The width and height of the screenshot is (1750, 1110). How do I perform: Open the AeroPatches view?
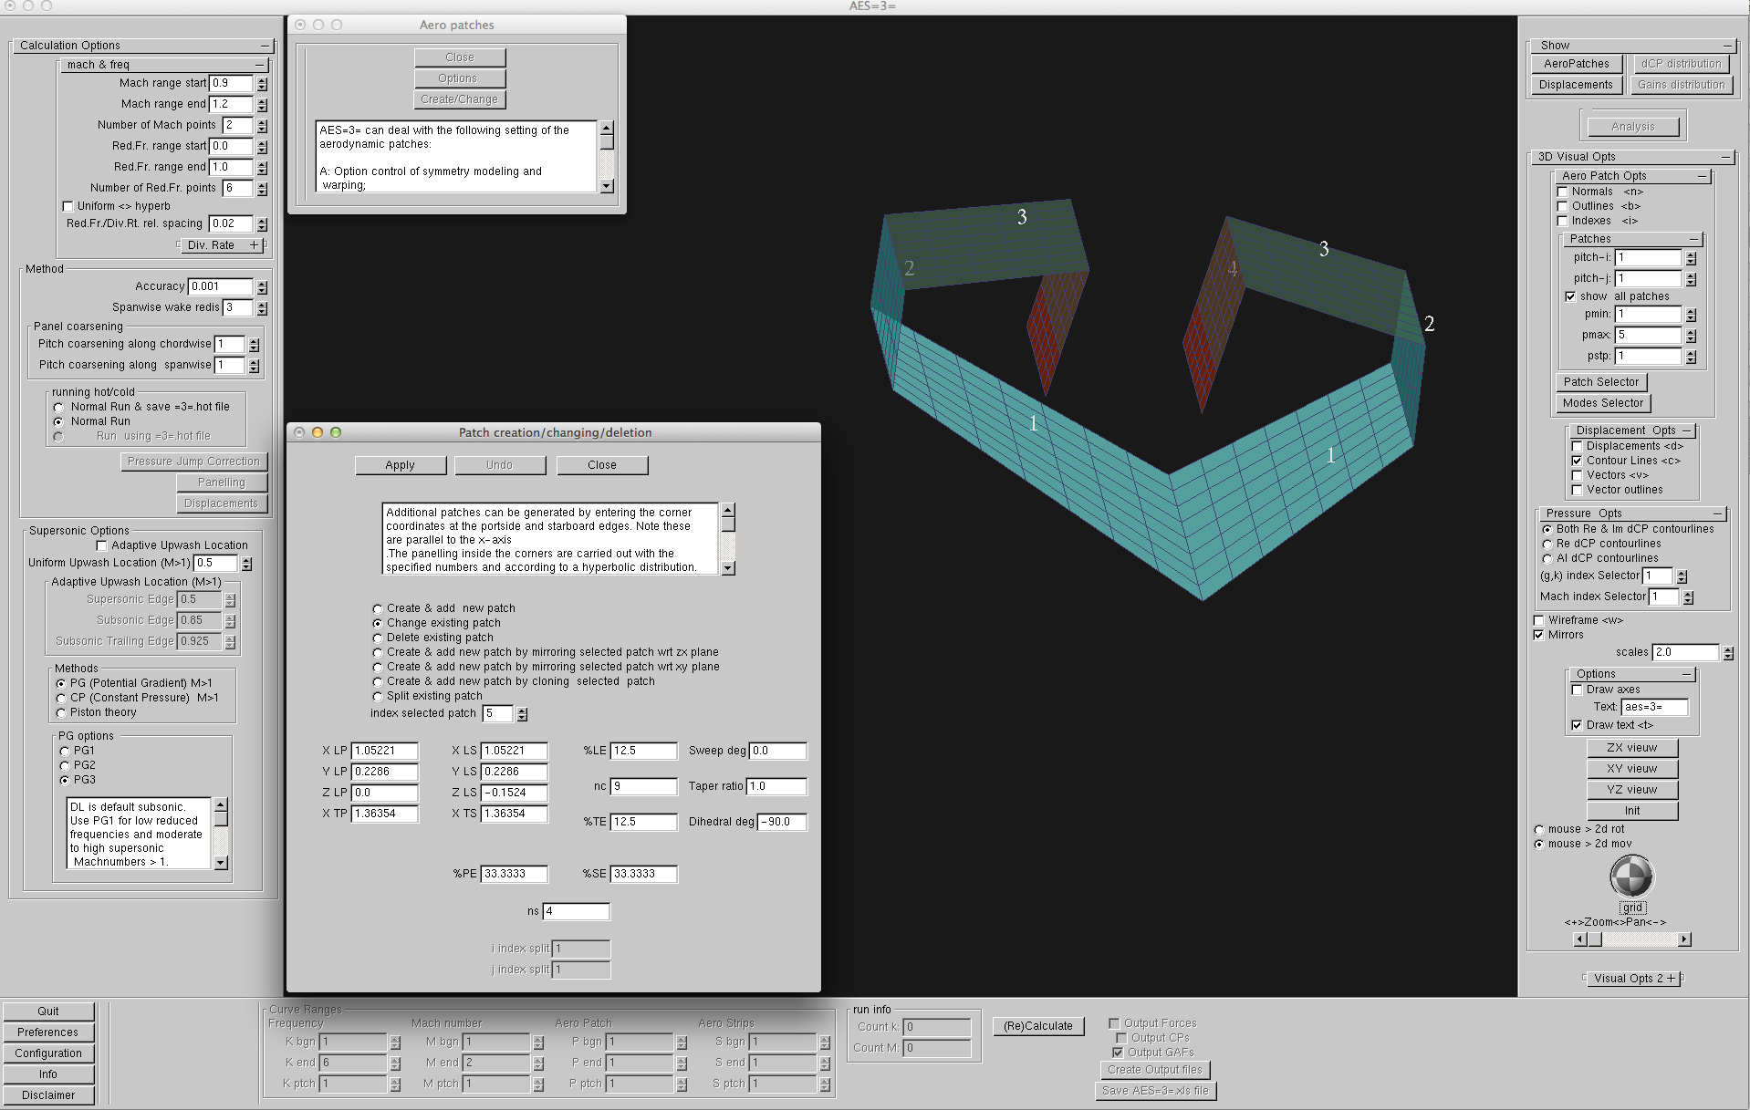point(1577,64)
